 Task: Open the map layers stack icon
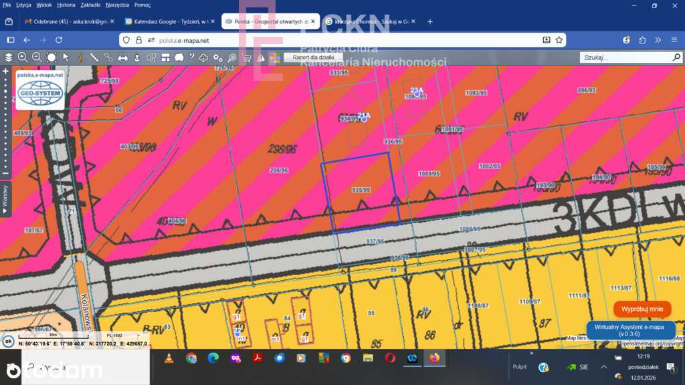[8, 57]
